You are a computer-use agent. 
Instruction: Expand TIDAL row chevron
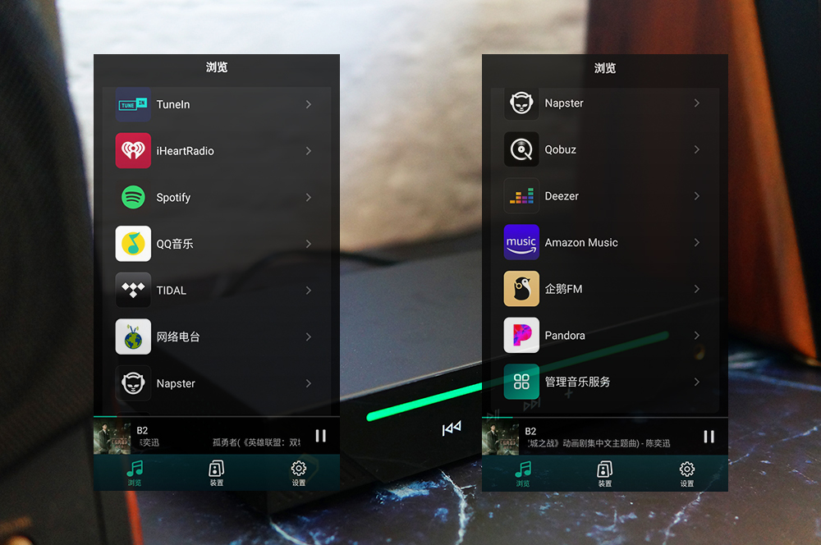(309, 290)
